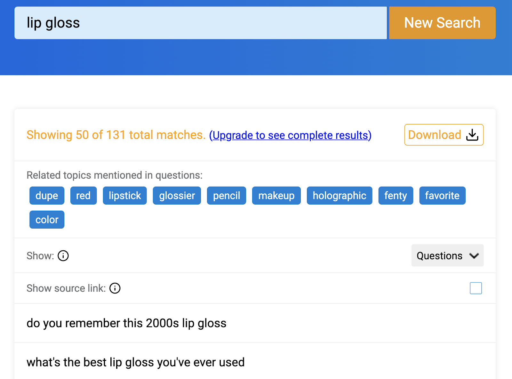Enable the Show source link checkbox
The width and height of the screenshot is (512, 379).
[476, 288]
